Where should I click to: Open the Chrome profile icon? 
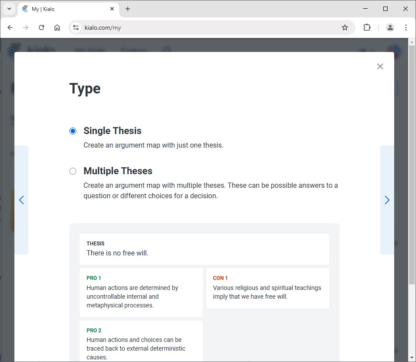tap(390, 28)
